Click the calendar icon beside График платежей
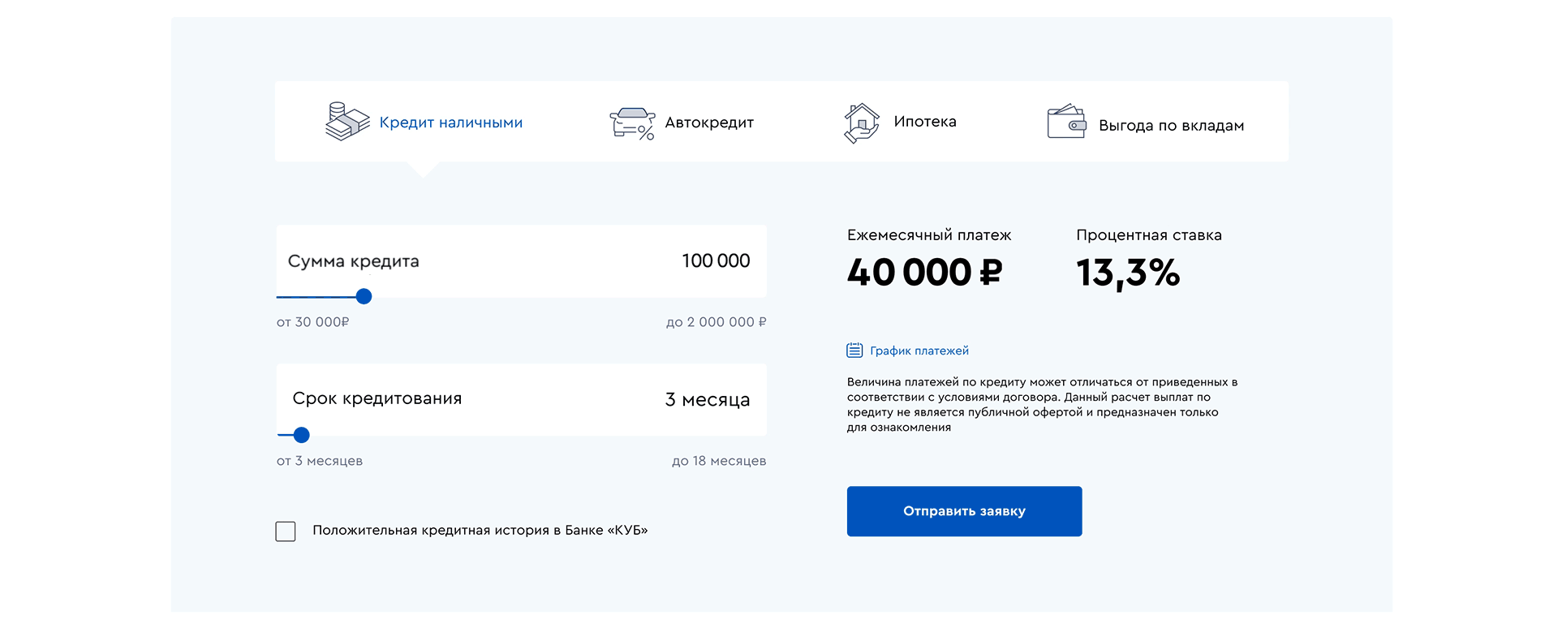Screen dimensions: 1558x628 point(854,351)
